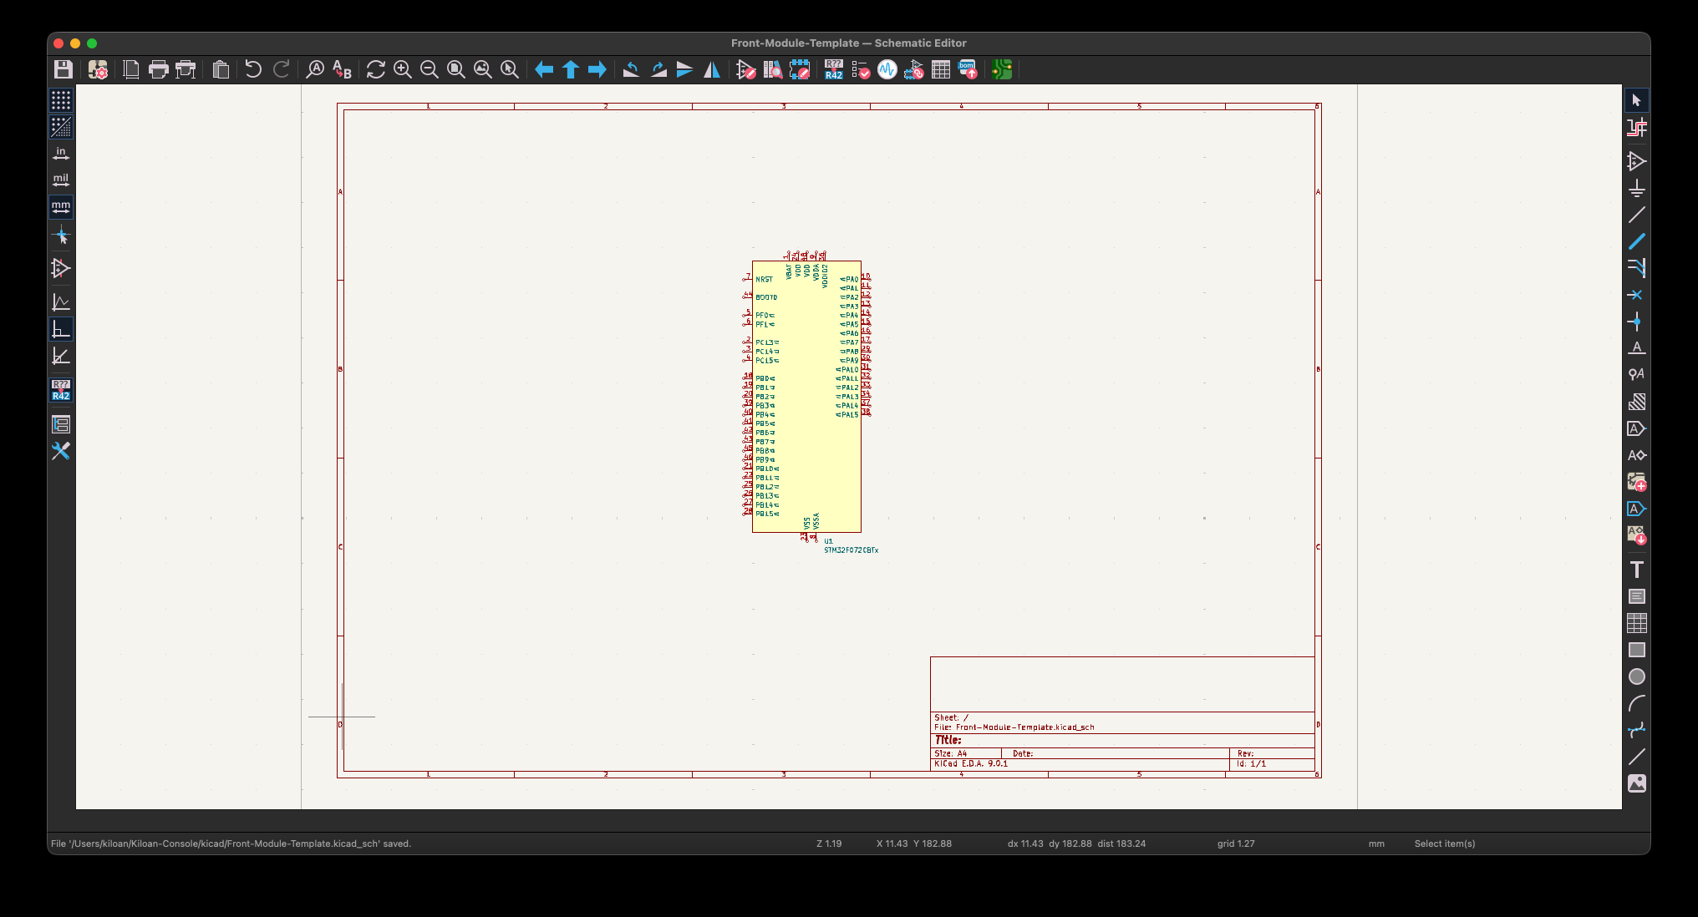The image size is (1698, 917).
Task: Click Zoom to Fit page
Action: coord(456,69)
